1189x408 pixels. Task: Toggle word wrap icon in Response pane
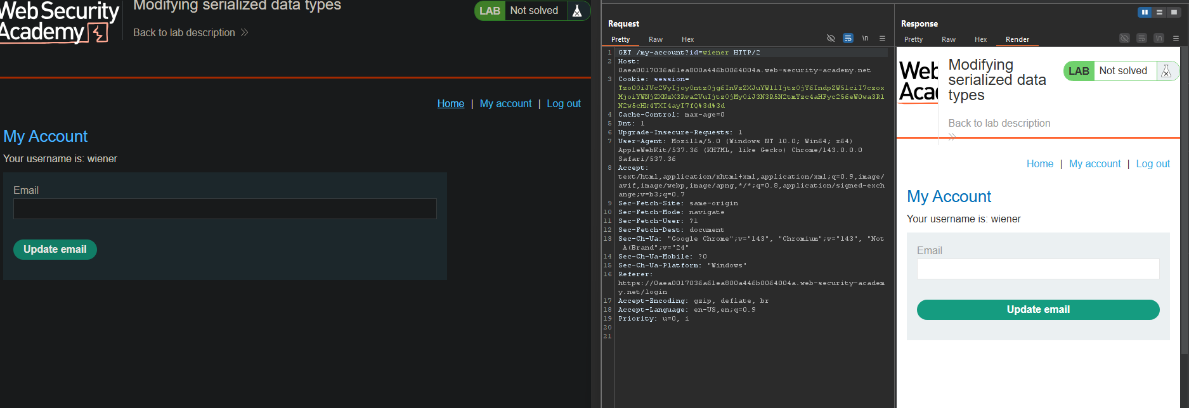(x=1141, y=39)
